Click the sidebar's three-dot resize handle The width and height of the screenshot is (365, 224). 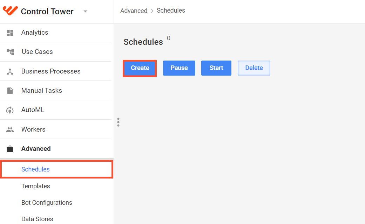click(x=118, y=122)
